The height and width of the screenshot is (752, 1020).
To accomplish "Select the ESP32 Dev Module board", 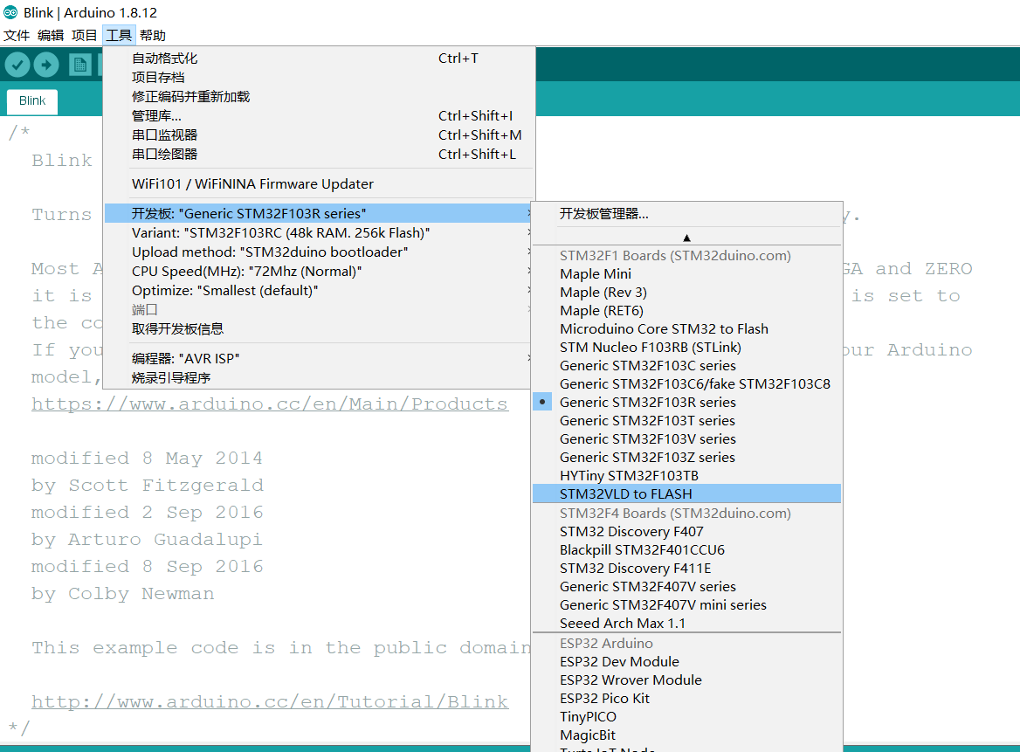I will point(619,661).
